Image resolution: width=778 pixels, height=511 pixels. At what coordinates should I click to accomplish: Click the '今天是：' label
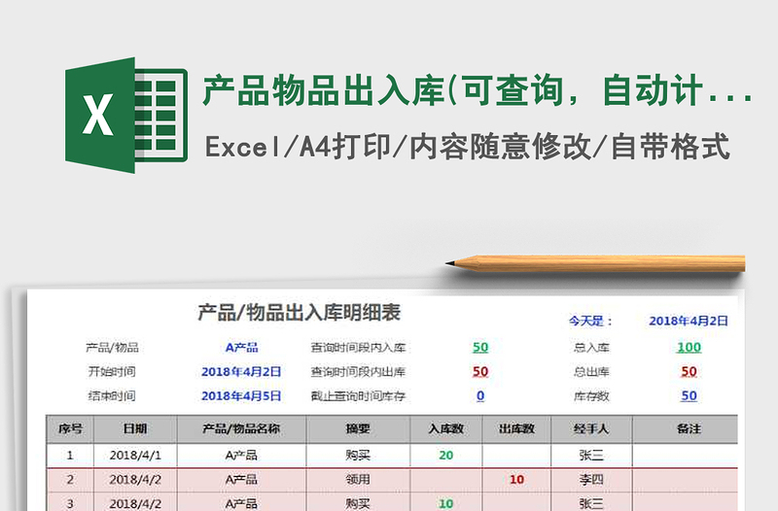point(590,322)
